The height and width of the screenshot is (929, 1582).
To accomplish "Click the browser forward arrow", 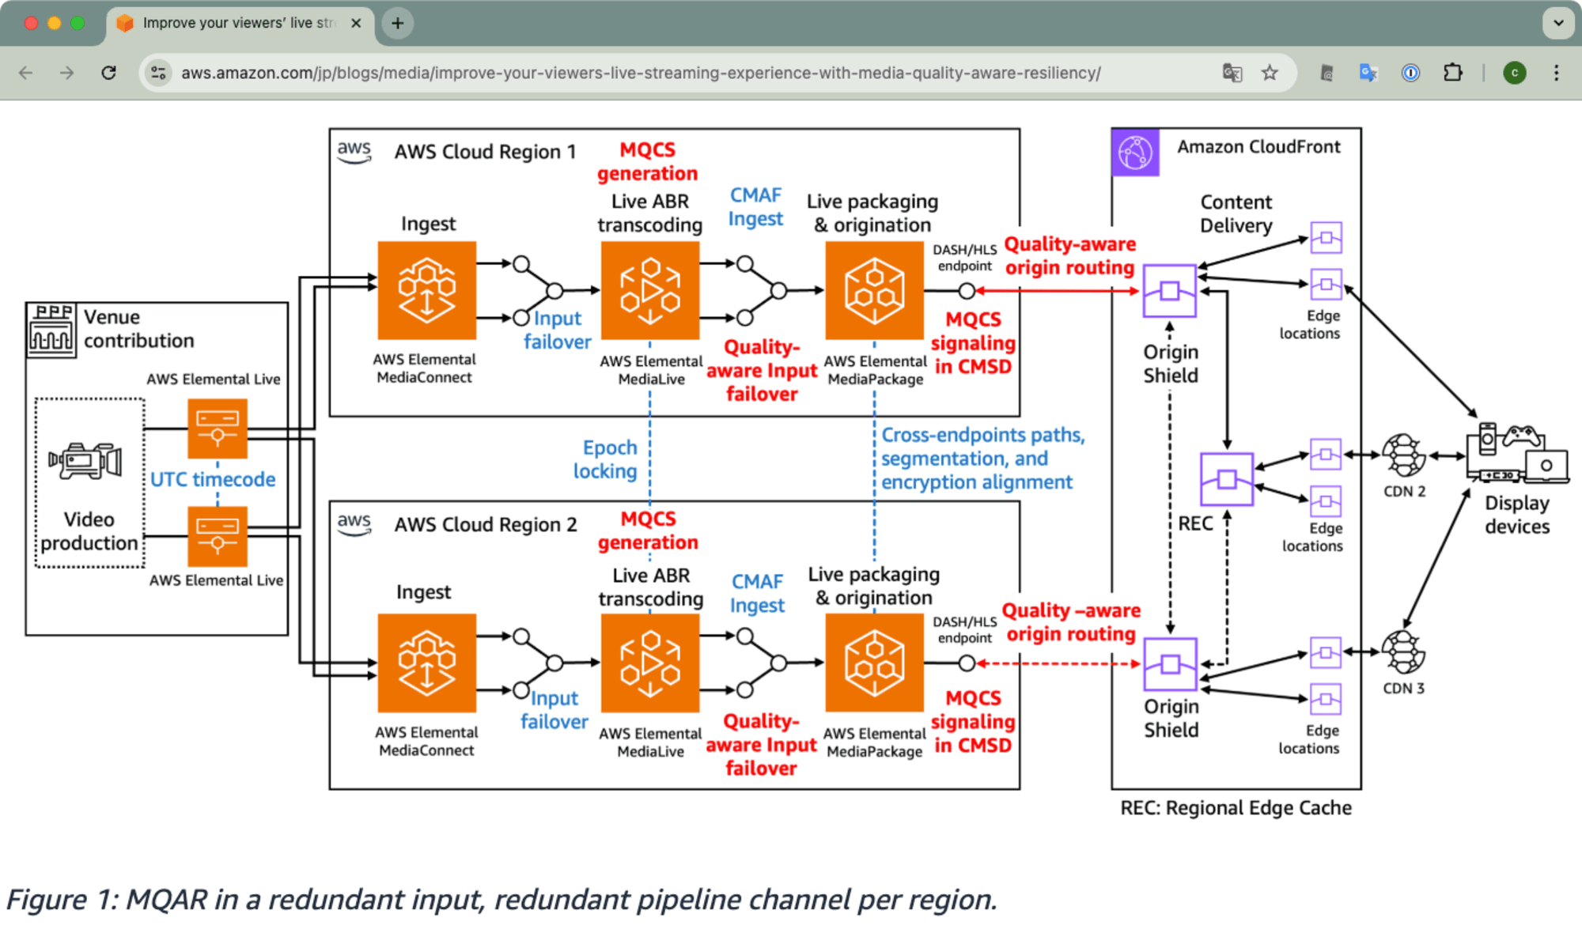I will [x=67, y=73].
